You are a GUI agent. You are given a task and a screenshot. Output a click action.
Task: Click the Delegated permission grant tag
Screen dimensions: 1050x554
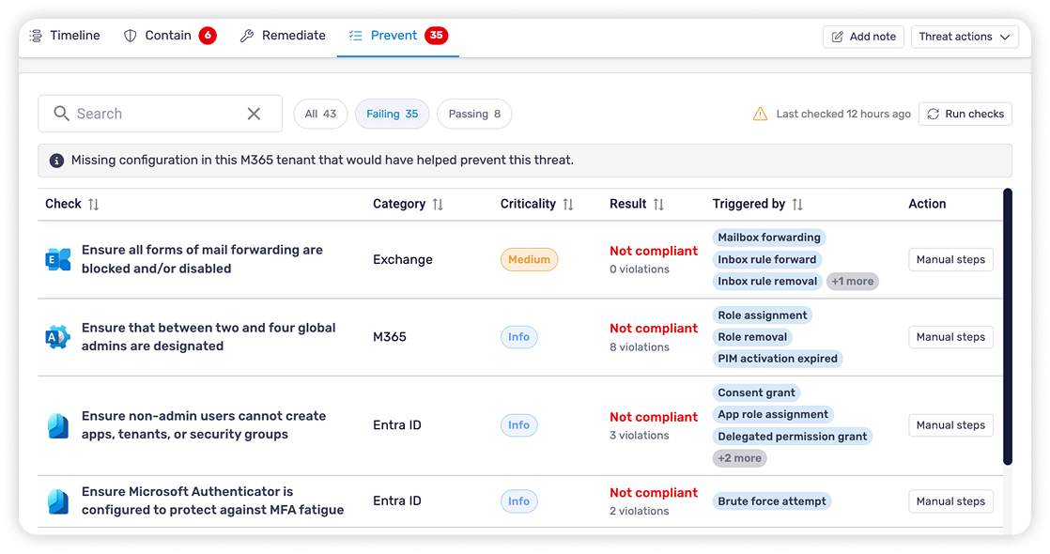click(792, 437)
